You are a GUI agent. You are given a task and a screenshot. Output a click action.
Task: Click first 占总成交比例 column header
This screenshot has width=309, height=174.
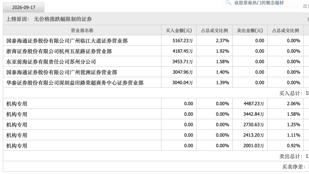point(215,30)
